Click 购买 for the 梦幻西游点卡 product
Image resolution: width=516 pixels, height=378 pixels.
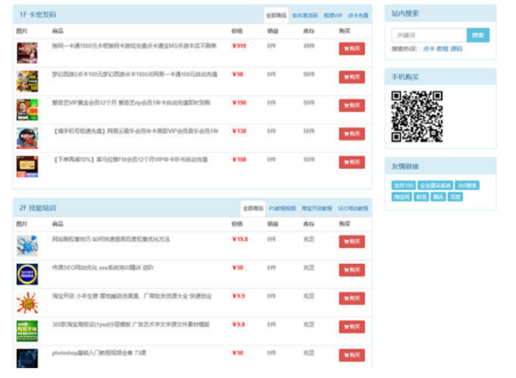tap(351, 76)
